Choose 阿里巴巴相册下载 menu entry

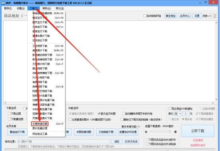point(47,91)
